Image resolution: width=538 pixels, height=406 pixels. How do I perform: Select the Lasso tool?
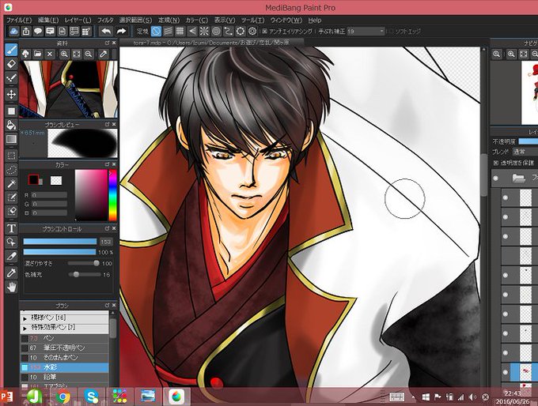point(11,170)
